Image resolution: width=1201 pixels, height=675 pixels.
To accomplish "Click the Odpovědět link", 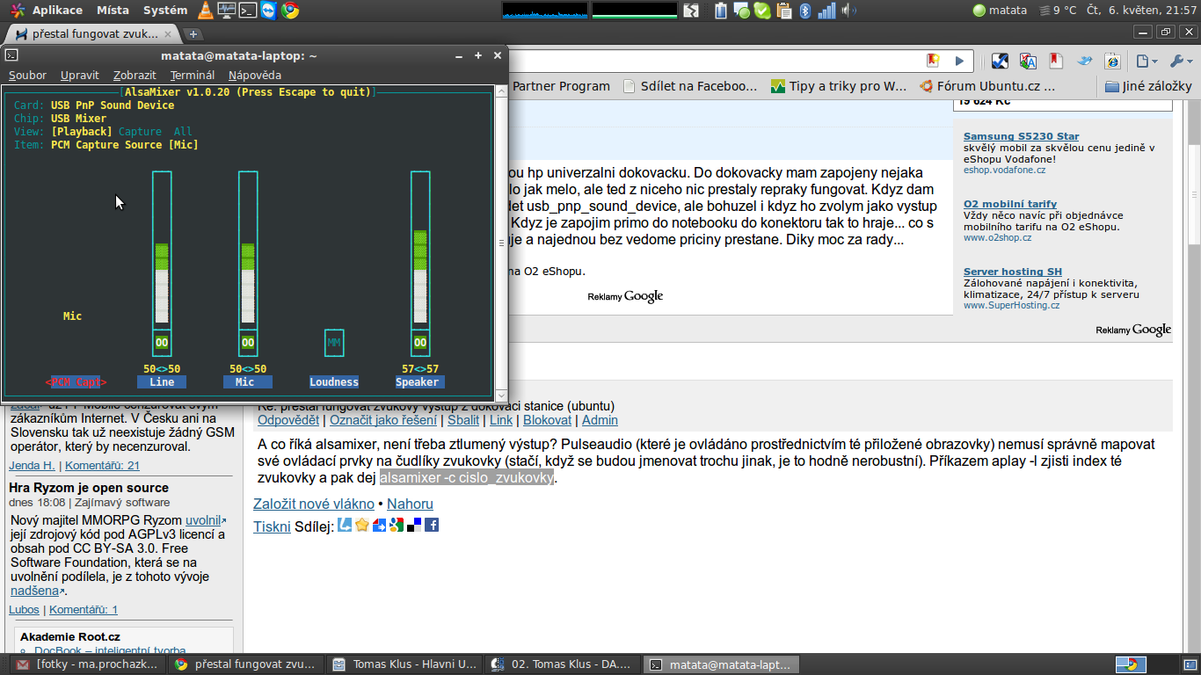I will pyautogui.click(x=288, y=420).
